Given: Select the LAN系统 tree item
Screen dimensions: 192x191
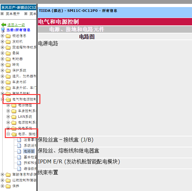Looking at the screenshot, I should coord(25,117).
